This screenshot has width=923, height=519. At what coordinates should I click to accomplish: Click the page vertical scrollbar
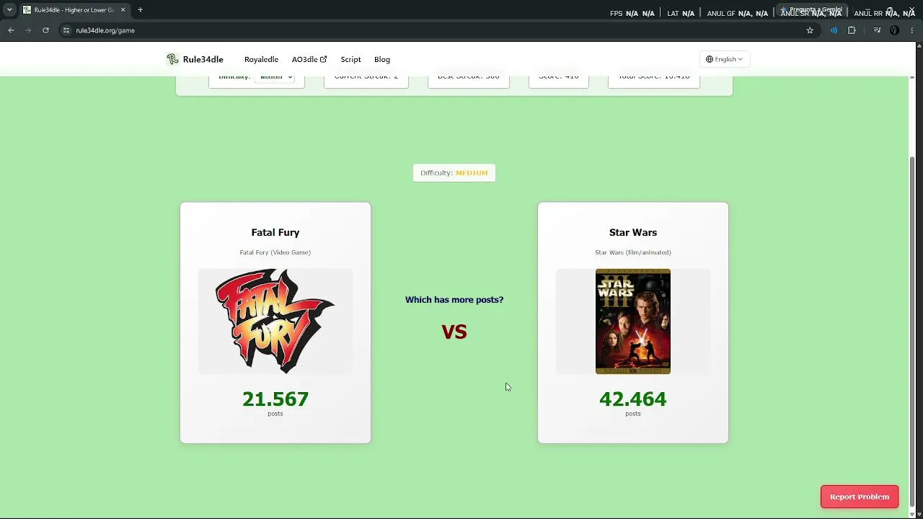(x=912, y=332)
